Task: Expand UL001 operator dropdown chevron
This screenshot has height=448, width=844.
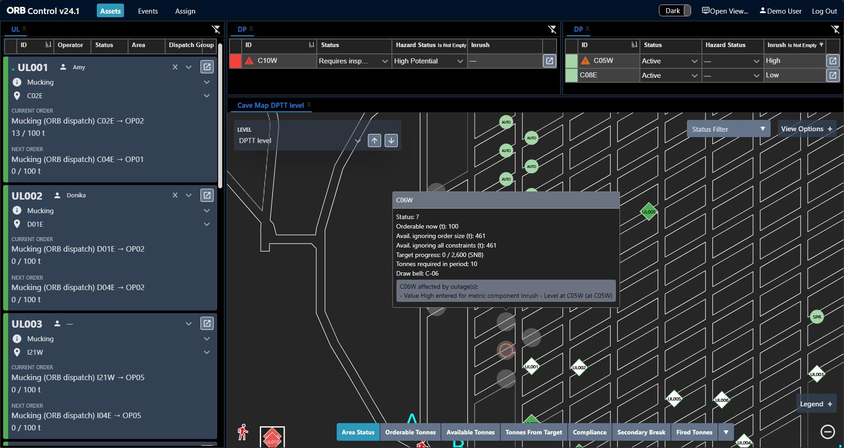Action: point(189,67)
